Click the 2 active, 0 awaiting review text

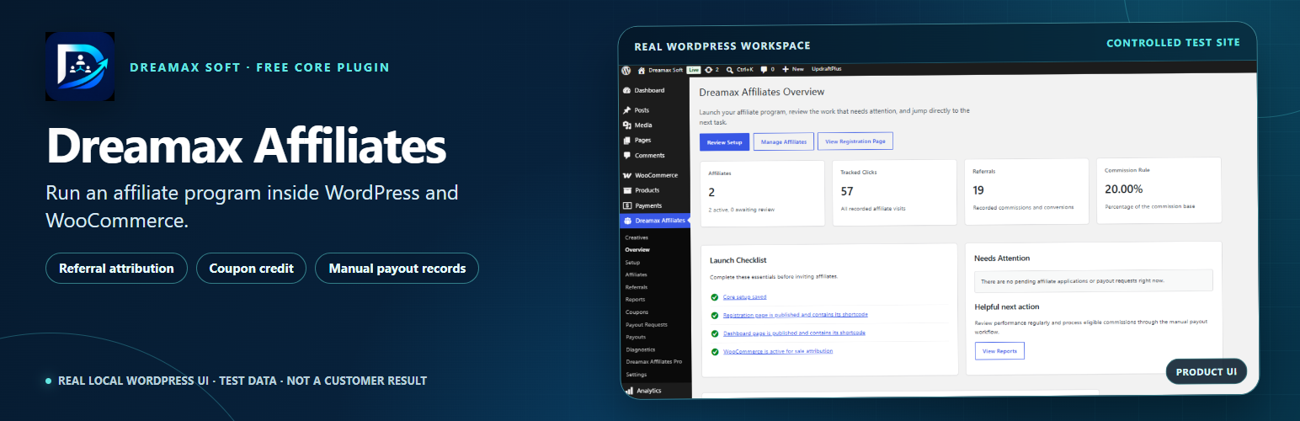pos(742,209)
